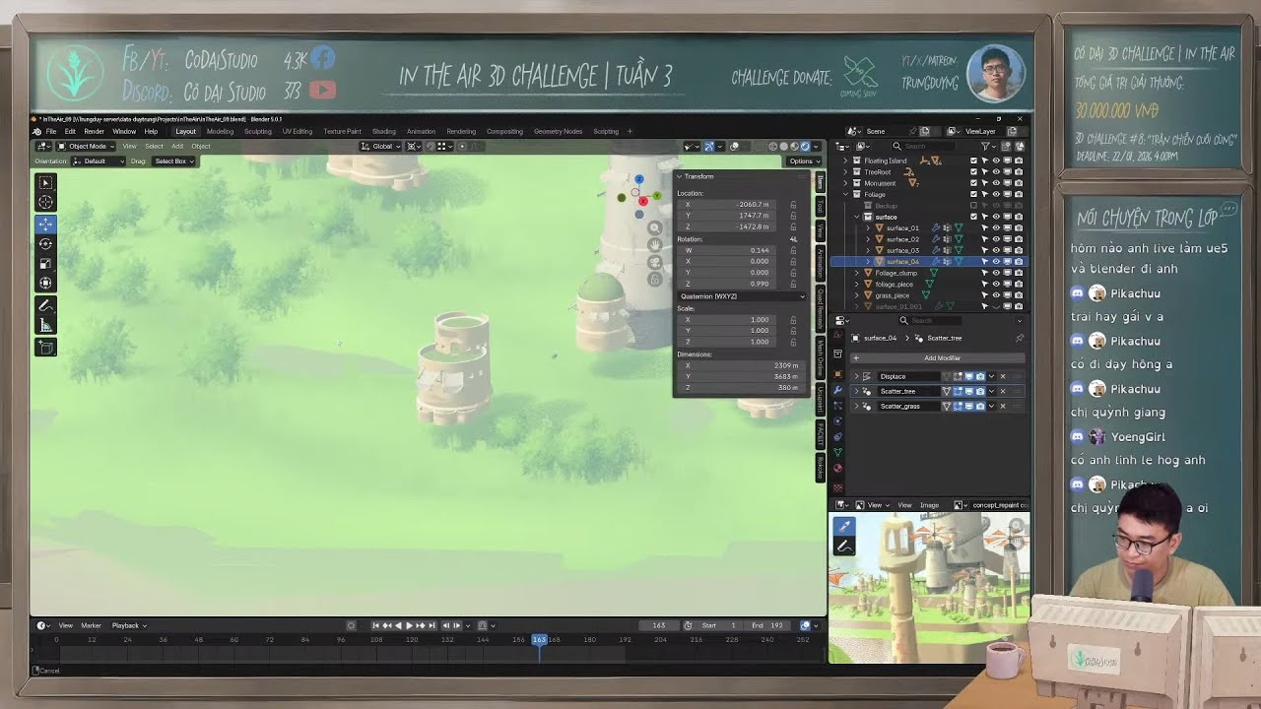
Task: Toggle camera view gizmo in viewport
Action: pyautogui.click(x=654, y=262)
